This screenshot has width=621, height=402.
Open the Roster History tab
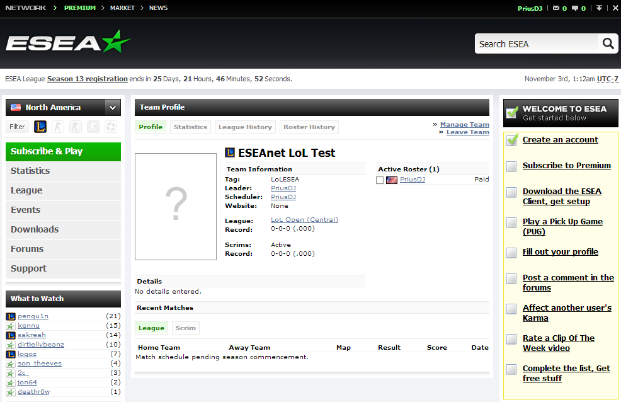tap(309, 127)
